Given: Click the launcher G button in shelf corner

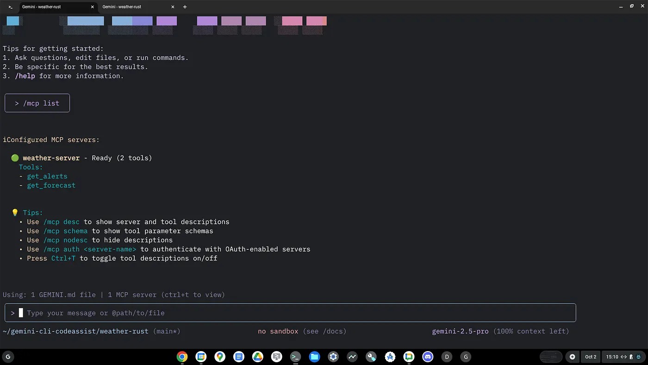Looking at the screenshot, I should (x=8, y=357).
